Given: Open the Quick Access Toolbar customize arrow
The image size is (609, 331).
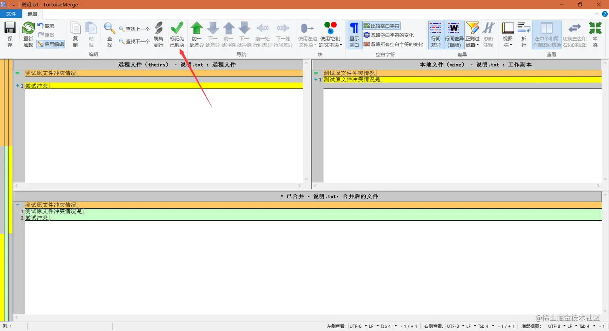Looking at the screenshot, I should click(13, 5).
